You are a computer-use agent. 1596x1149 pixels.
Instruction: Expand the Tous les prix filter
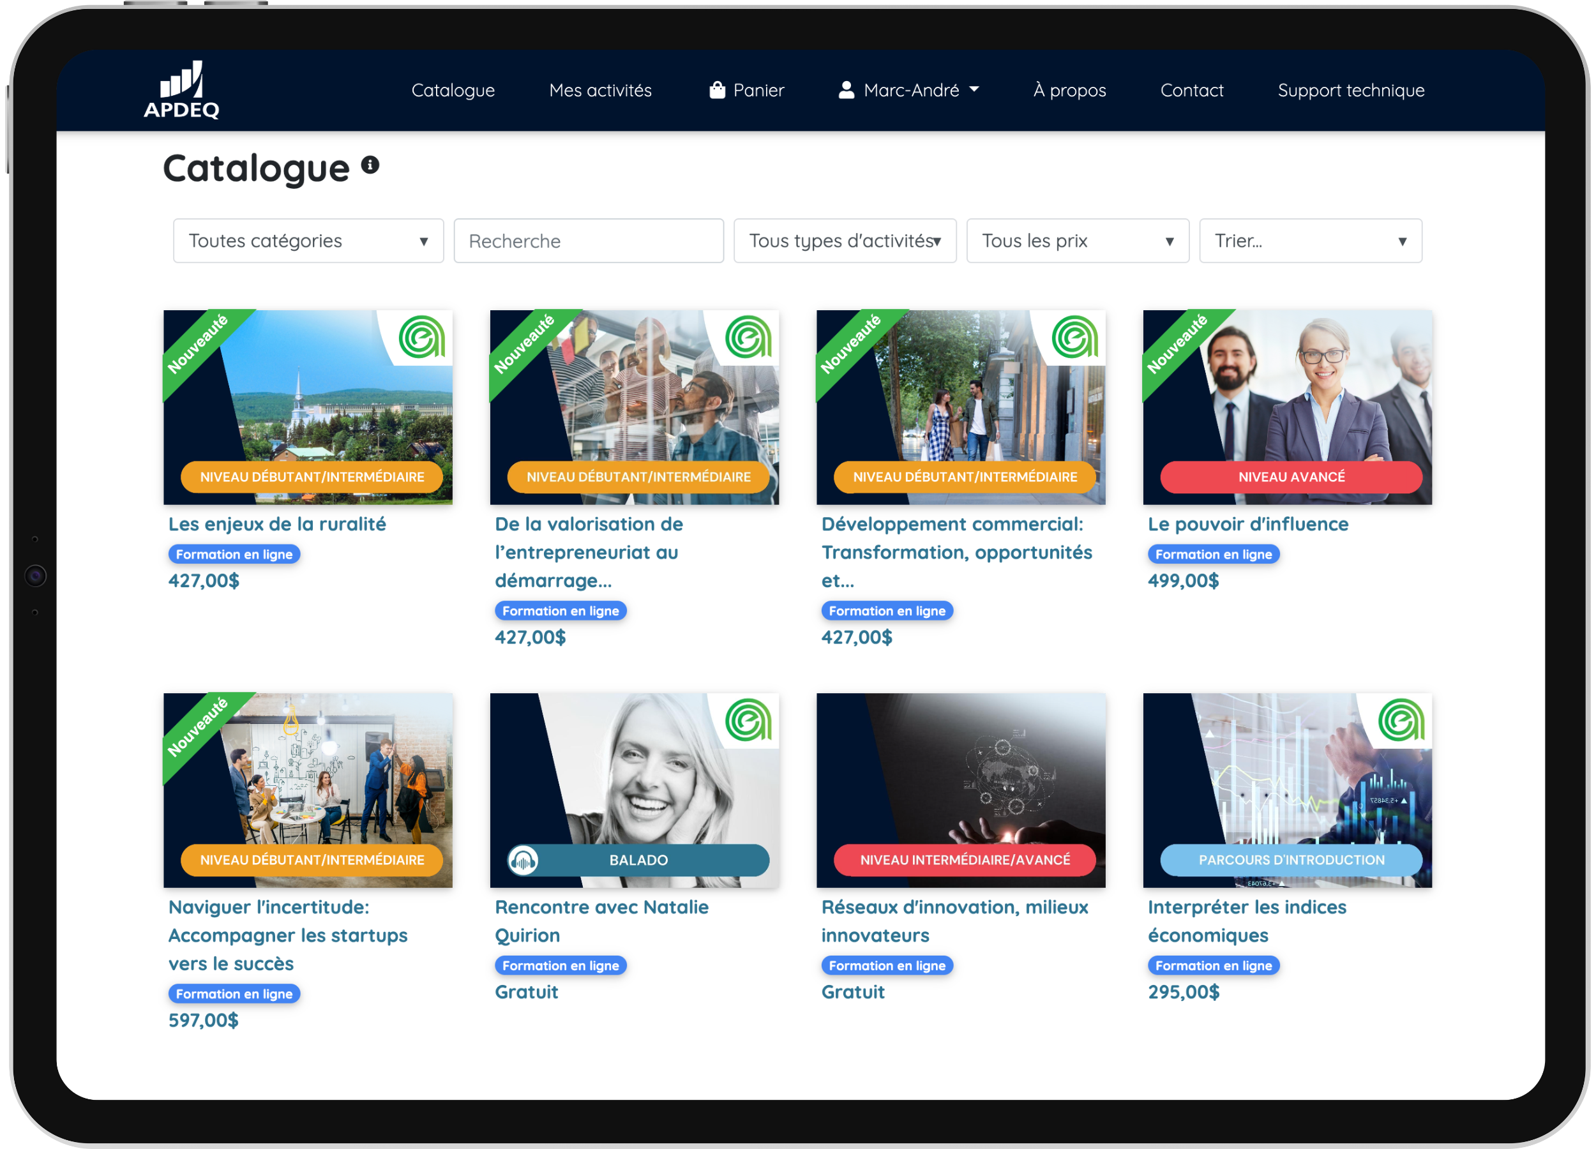1077,241
